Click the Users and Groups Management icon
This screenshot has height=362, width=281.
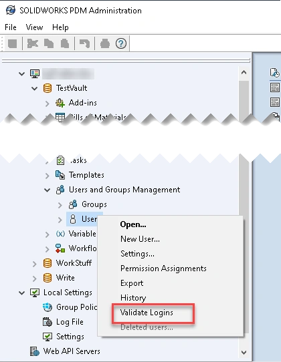(x=60, y=190)
